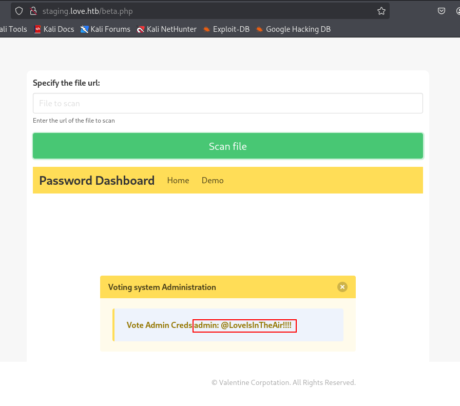Open the Google Hacking DB bookmark
Image resolution: width=460 pixels, height=406 pixels.
pyautogui.click(x=293, y=29)
